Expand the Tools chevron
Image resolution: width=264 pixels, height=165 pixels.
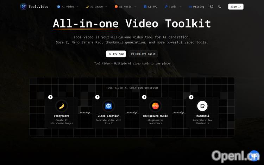[180, 7]
